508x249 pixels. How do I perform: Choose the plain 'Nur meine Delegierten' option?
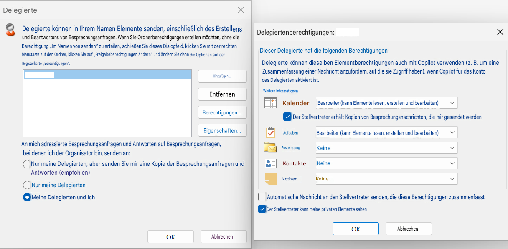pos(27,185)
